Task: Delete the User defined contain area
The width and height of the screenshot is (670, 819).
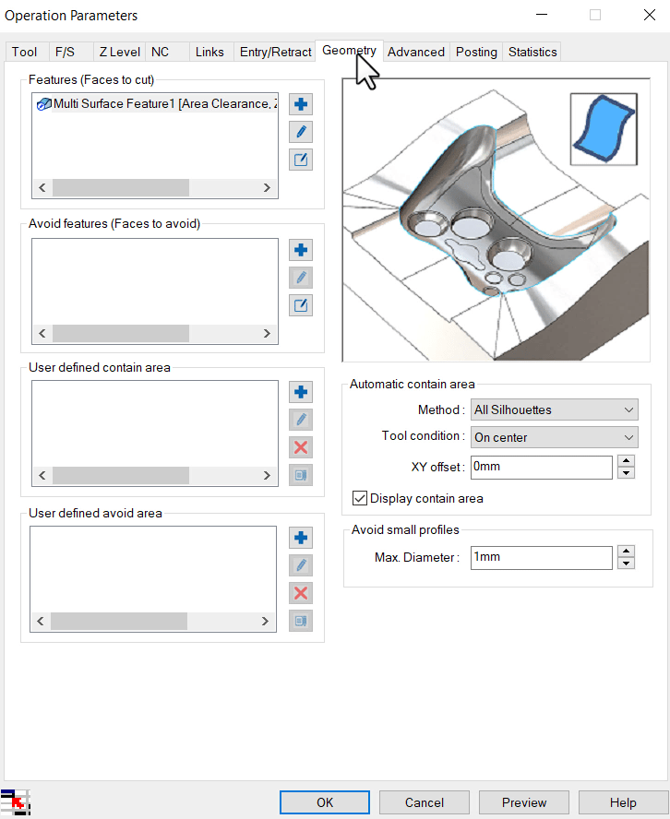Action: click(301, 447)
